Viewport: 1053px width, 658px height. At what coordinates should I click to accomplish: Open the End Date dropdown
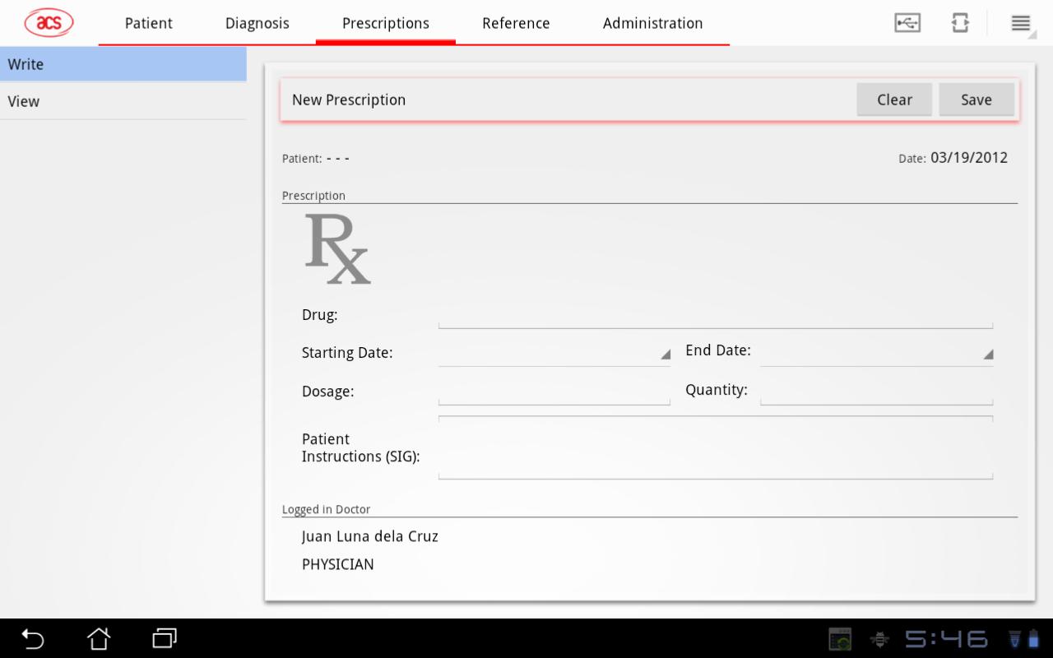pos(876,352)
